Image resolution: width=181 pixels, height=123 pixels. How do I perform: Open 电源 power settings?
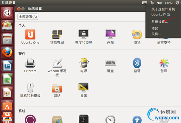(84, 65)
